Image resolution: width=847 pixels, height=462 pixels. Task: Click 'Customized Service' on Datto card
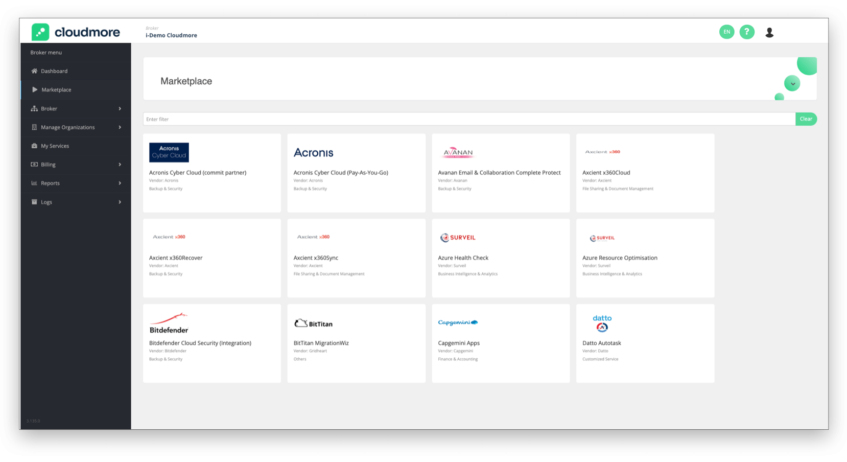tap(600, 359)
